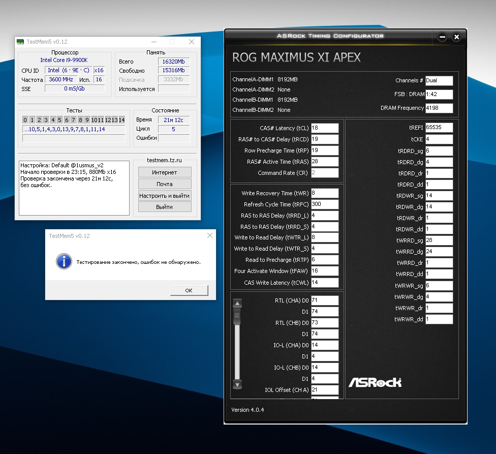Click the Intel Core i9-9900K processor name
Screen dimensions: 496x454
[x=64, y=60]
